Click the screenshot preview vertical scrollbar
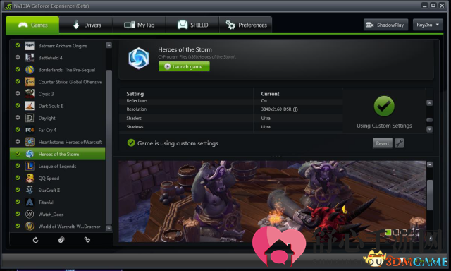The height and width of the screenshot is (271, 451). (x=430, y=195)
